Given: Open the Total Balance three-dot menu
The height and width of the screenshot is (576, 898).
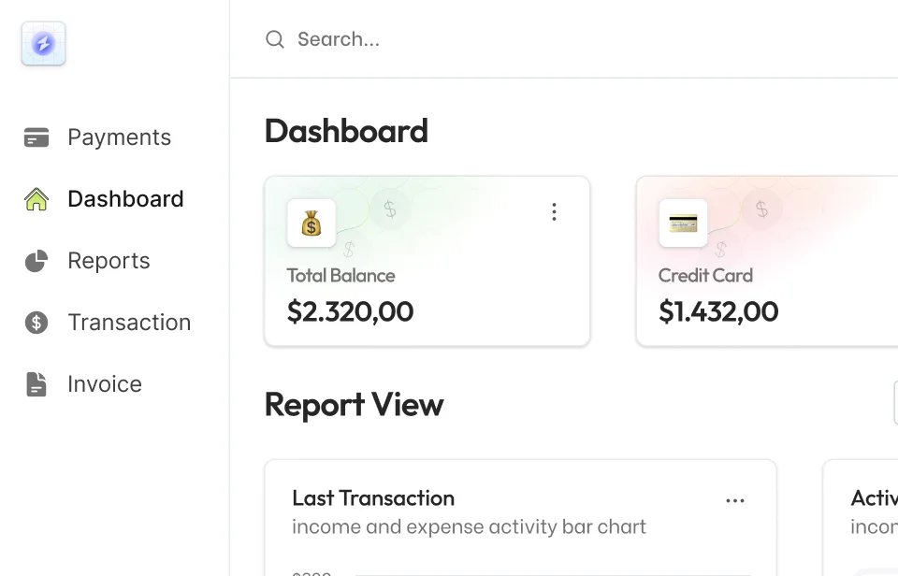Looking at the screenshot, I should 554,212.
